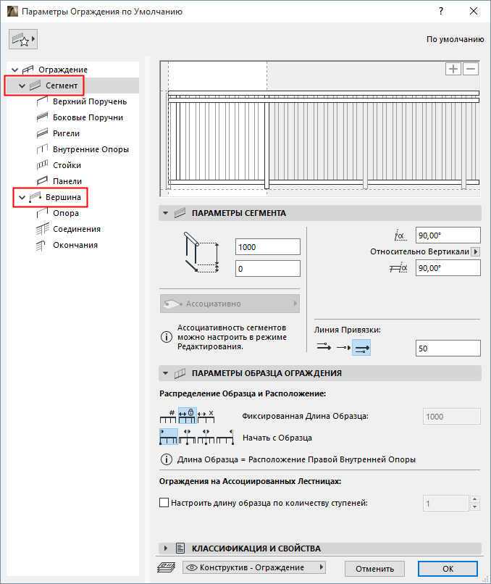Click the layer icon at bottom left

click(167, 567)
